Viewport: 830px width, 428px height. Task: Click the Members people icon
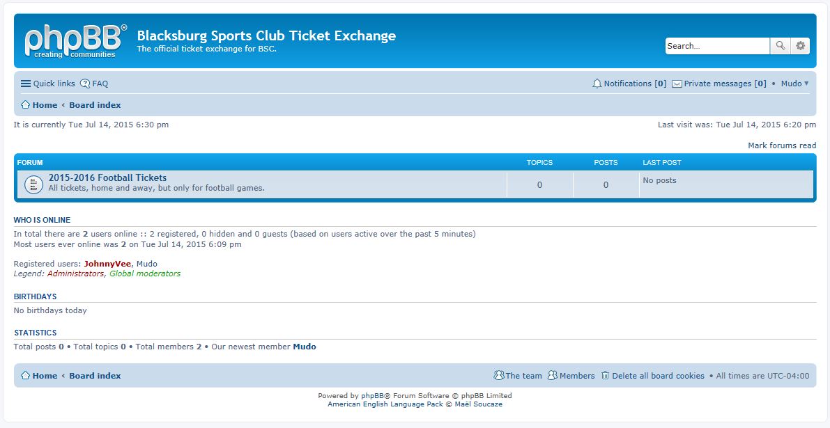pyautogui.click(x=553, y=375)
